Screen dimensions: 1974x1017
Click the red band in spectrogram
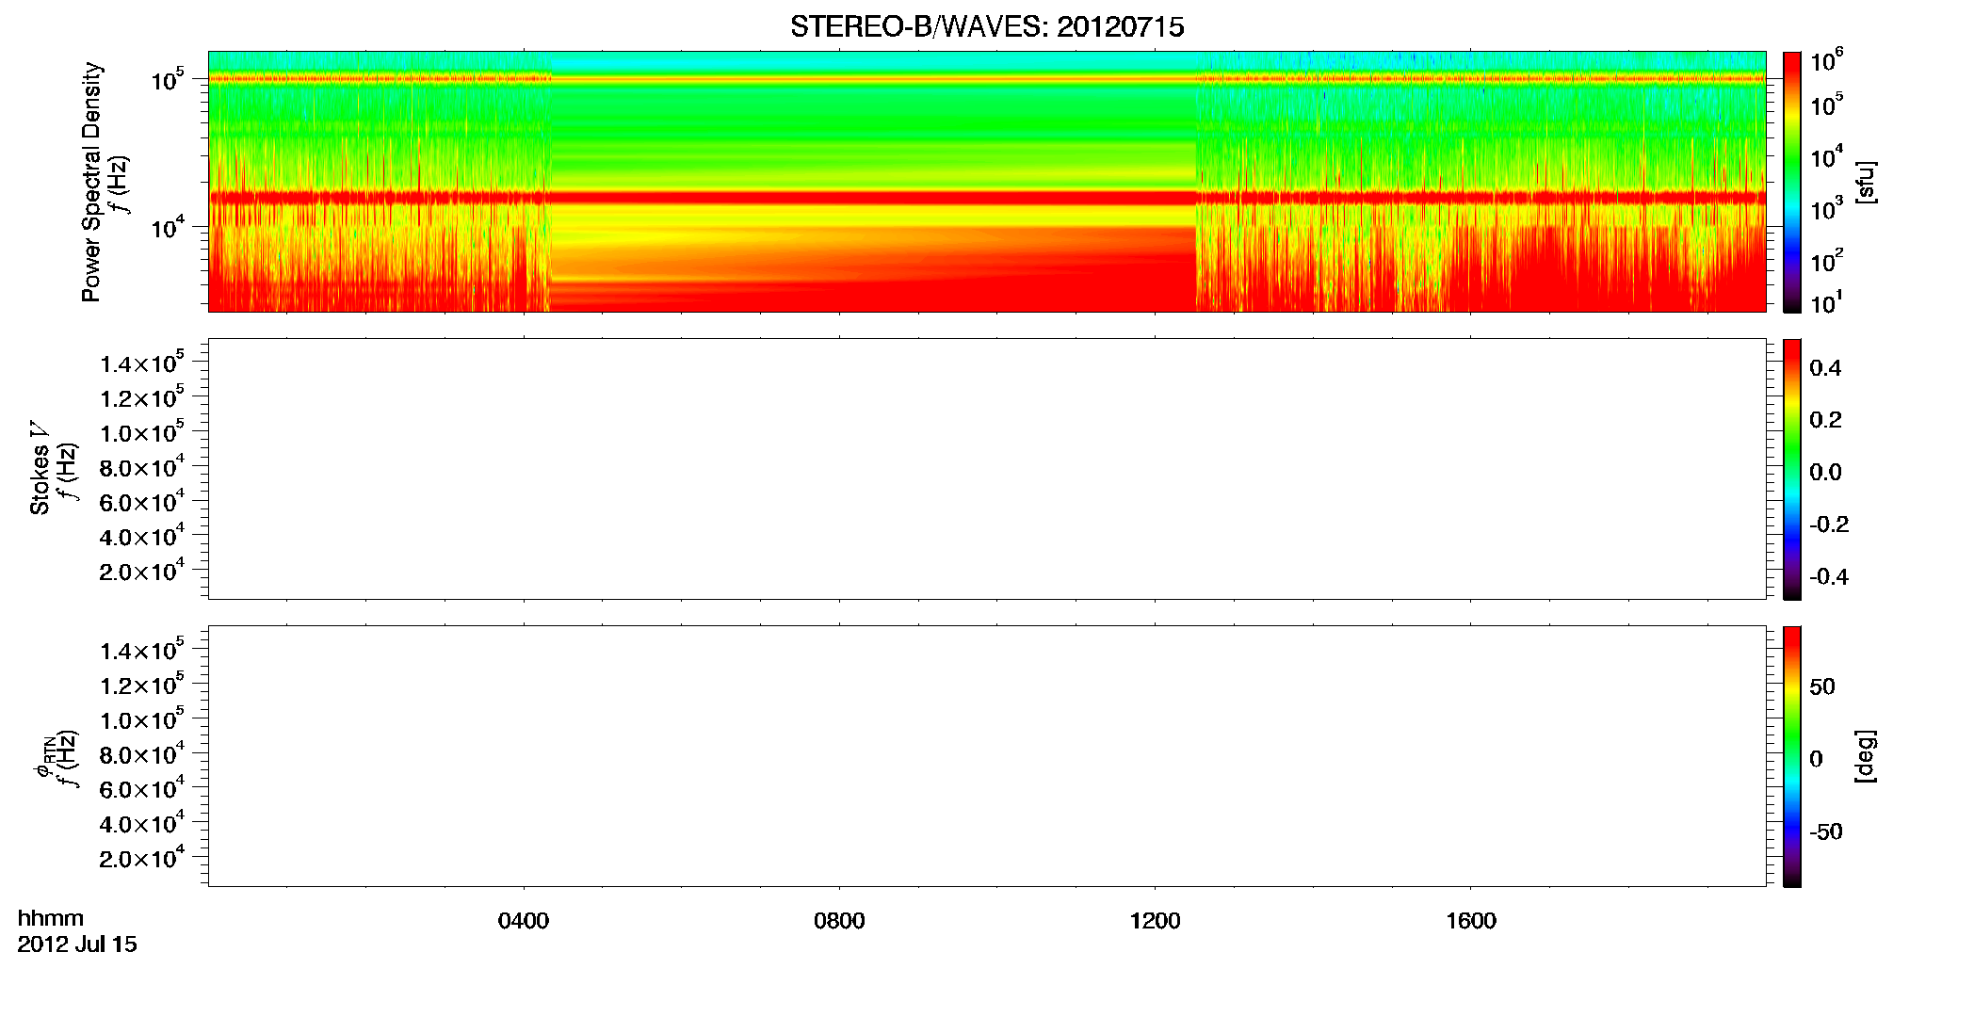987,198
